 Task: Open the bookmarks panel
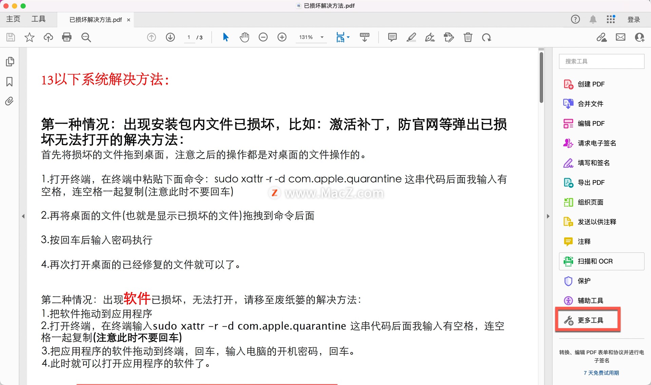click(x=9, y=82)
